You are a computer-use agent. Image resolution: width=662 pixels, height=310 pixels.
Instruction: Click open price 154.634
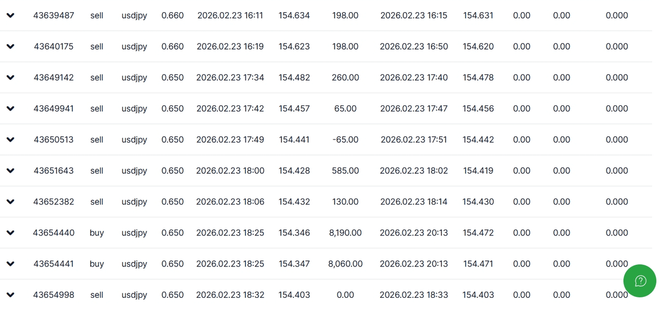point(295,15)
